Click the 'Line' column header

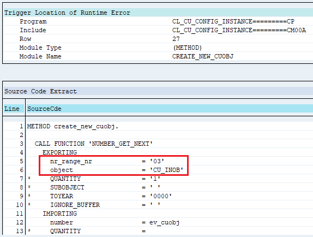(x=12, y=109)
